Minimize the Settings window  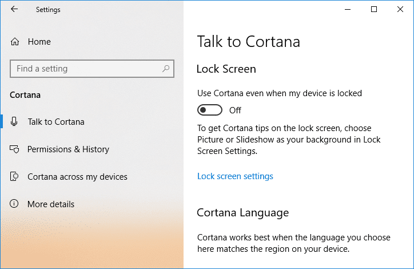[x=348, y=10]
